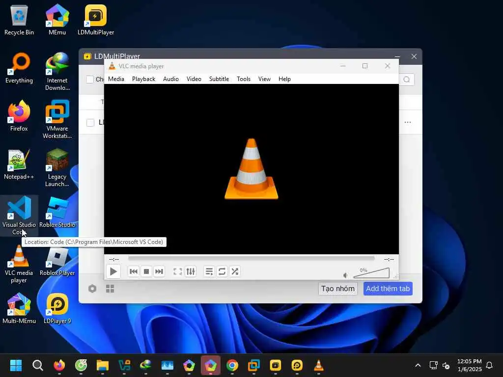The width and height of the screenshot is (503, 377).
Task: Skip to next media in VLC
Action: click(x=159, y=271)
